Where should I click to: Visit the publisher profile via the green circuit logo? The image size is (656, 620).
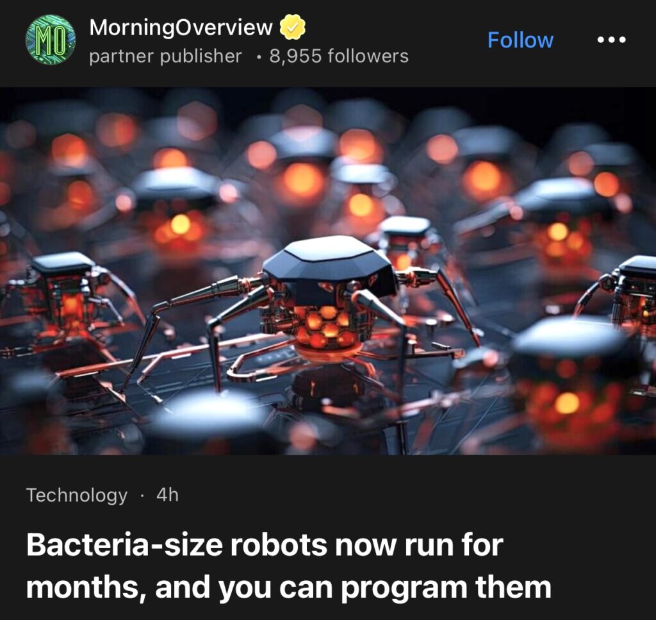[x=51, y=40]
